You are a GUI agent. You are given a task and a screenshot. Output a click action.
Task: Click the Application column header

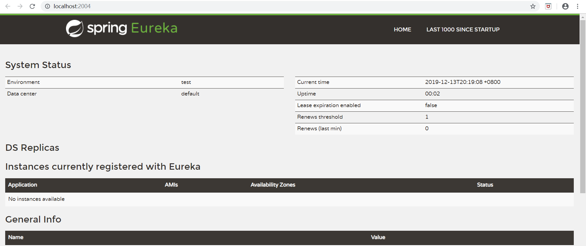(x=23, y=185)
